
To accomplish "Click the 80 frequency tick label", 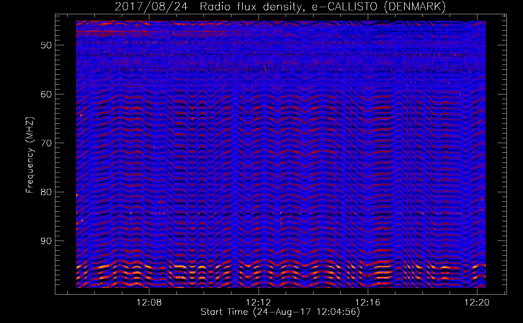I will [46, 192].
